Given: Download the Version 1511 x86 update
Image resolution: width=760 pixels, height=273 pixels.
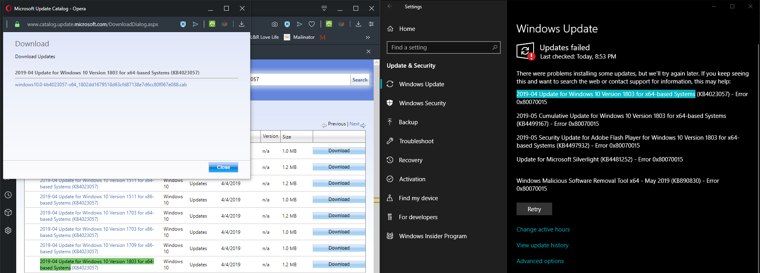Looking at the screenshot, I should tap(339, 199).
